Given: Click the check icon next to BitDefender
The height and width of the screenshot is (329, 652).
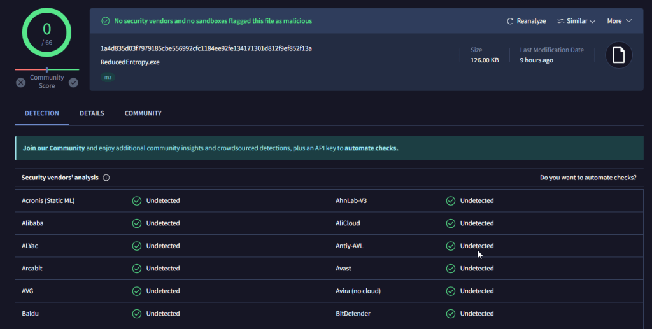Looking at the screenshot, I should tap(451, 314).
